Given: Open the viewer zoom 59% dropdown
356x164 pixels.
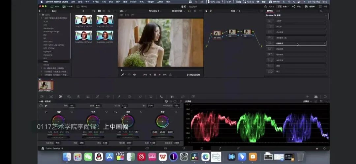Looking at the screenshot, I should (x=123, y=11).
